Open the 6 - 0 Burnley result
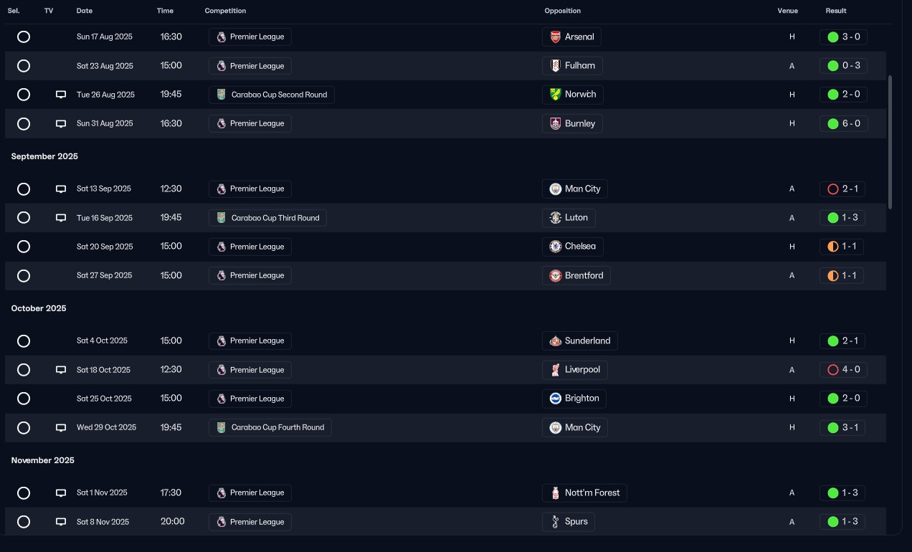Screen dimensions: 912x552 point(844,123)
